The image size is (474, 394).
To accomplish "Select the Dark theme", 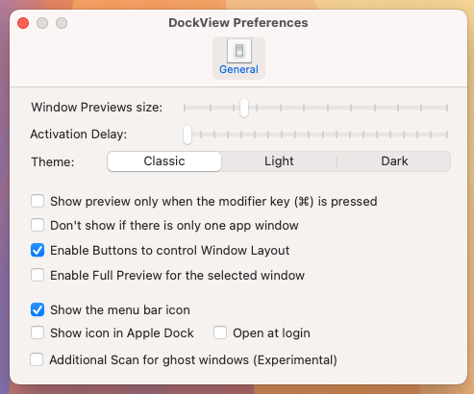I will click(394, 161).
